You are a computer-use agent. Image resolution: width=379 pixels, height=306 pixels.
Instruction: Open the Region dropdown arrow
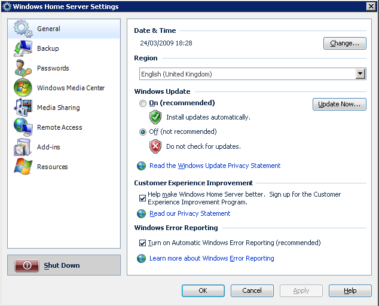(360, 74)
